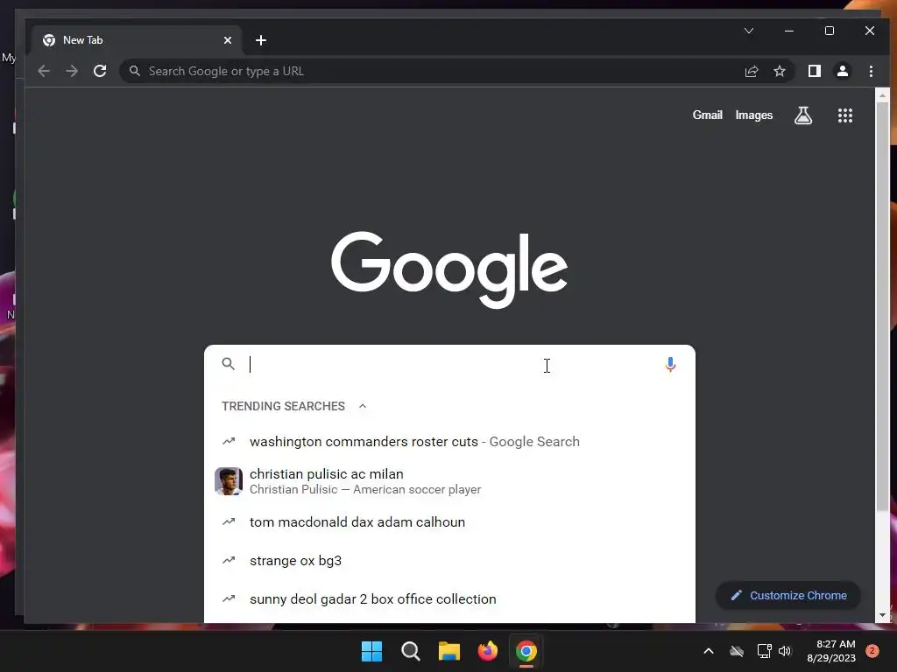Viewport: 897px width, 672px height.
Task: Click the magnifier icon in the address bar
Action: [x=134, y=71]
